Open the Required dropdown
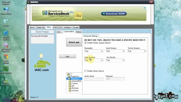 (115, 79)
